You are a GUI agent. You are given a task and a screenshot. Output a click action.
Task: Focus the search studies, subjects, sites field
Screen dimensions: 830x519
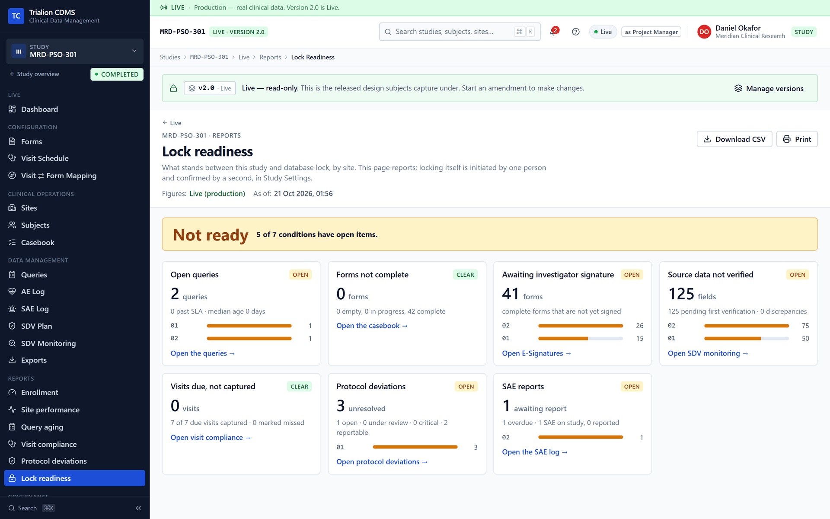(x=460, y=32)
